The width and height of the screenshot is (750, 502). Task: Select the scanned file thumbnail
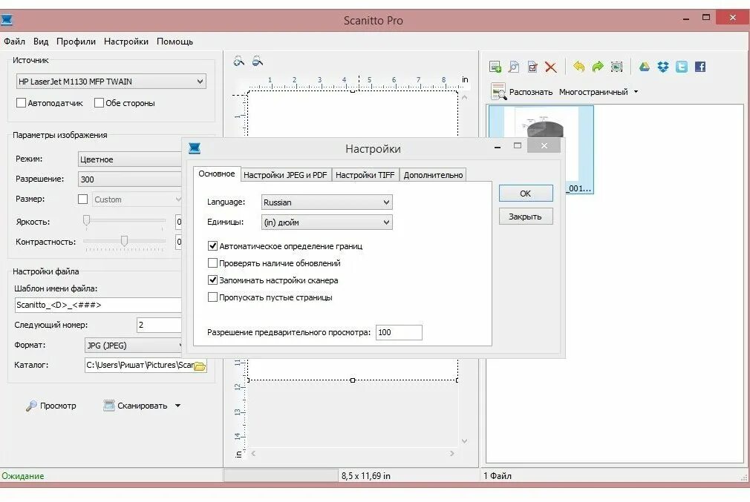tap(541, 150)
